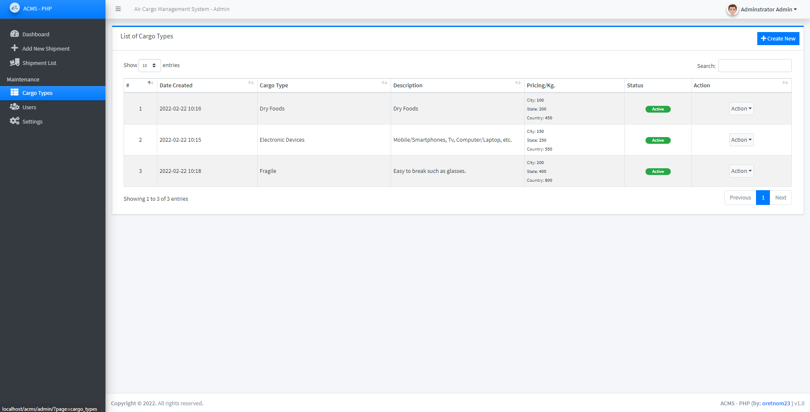Open Add New Shipment page
810x412 pixels.
coord(53,48)
